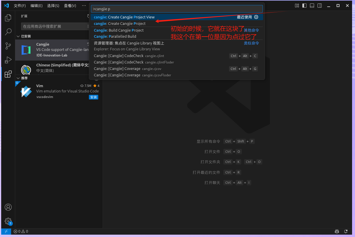Image resolution: width=355 pixels, height=237 pixels.
Task: Open the 选择(S) menu
Action: click(x=53, y=6)
